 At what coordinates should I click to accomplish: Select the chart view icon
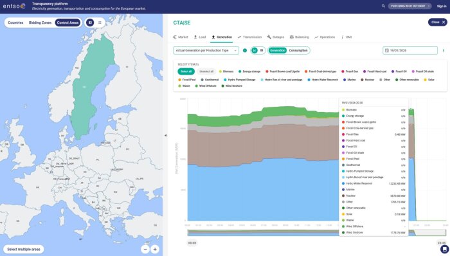[x=255, y=51]
